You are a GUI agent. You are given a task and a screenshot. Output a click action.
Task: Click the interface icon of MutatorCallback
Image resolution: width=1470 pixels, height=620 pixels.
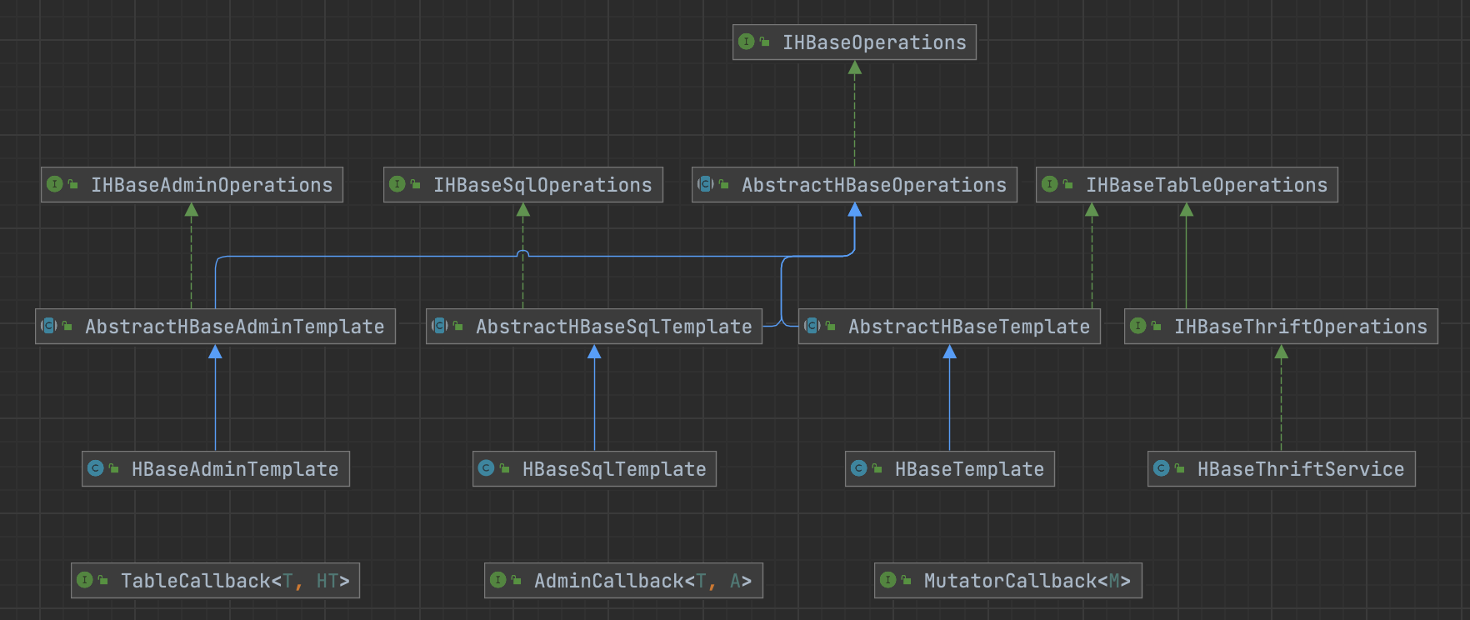[x=888, y=580]
